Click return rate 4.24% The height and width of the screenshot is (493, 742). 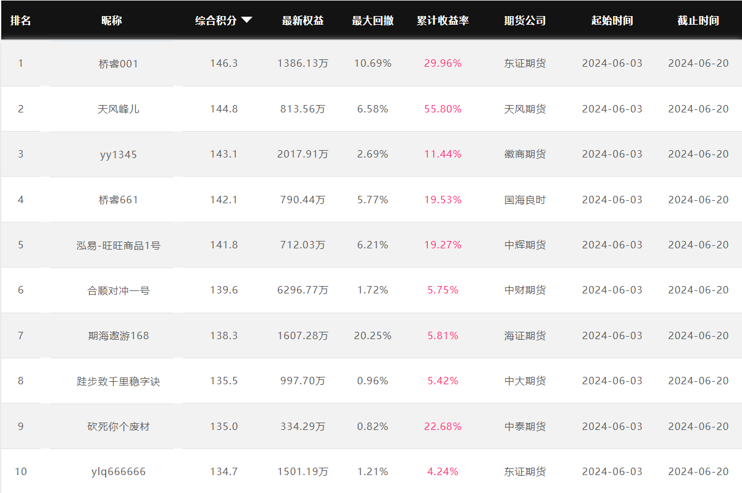point(443,471)
